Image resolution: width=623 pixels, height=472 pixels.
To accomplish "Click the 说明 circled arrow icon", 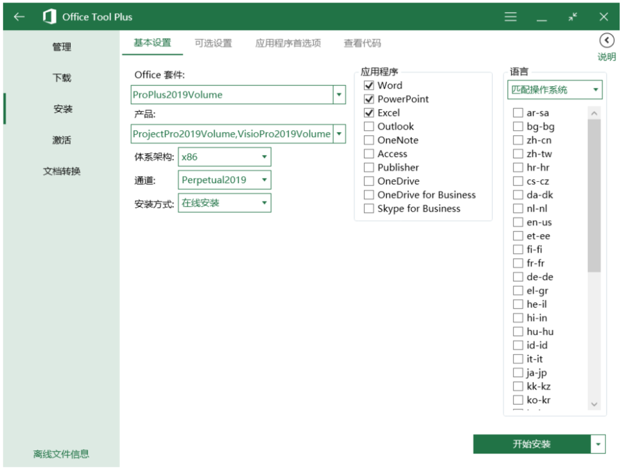I will 606,41.
